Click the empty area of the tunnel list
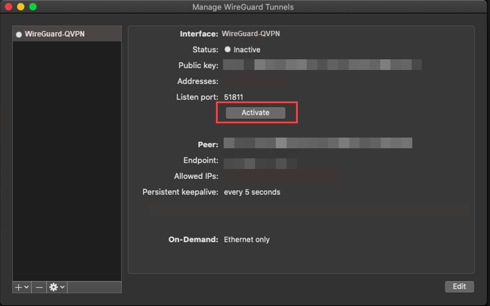 [x=67, y=161]
